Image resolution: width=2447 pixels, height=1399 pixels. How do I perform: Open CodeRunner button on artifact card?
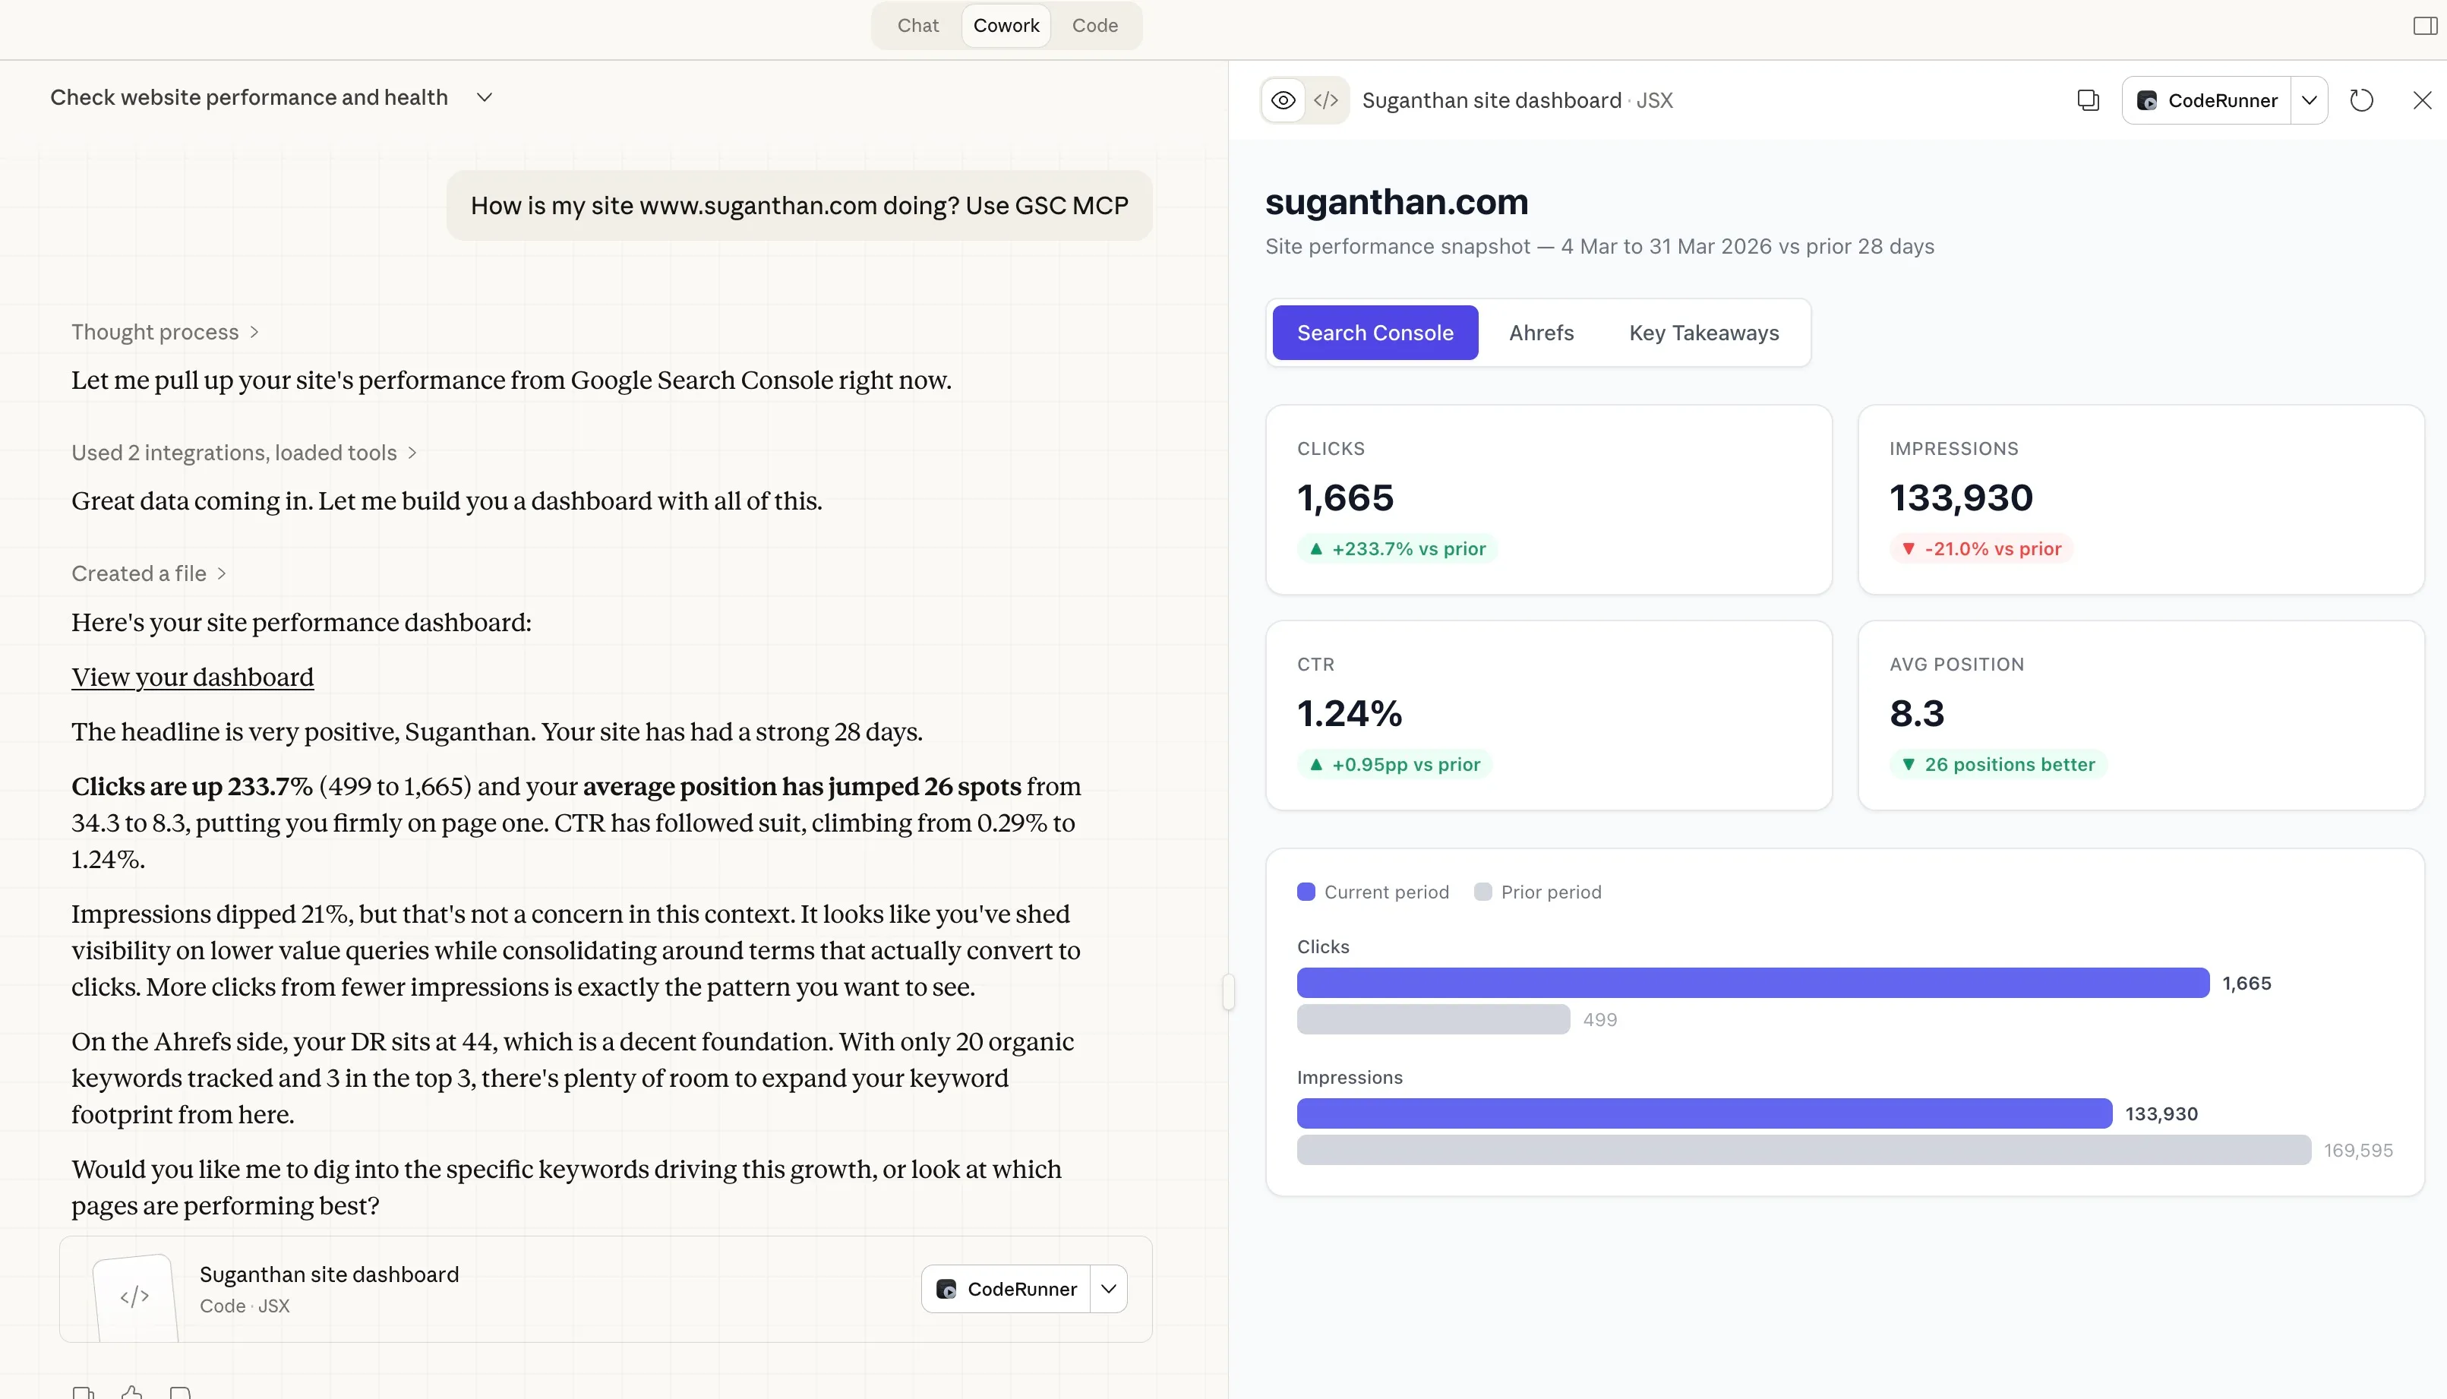click(x=1006, y=1289)
